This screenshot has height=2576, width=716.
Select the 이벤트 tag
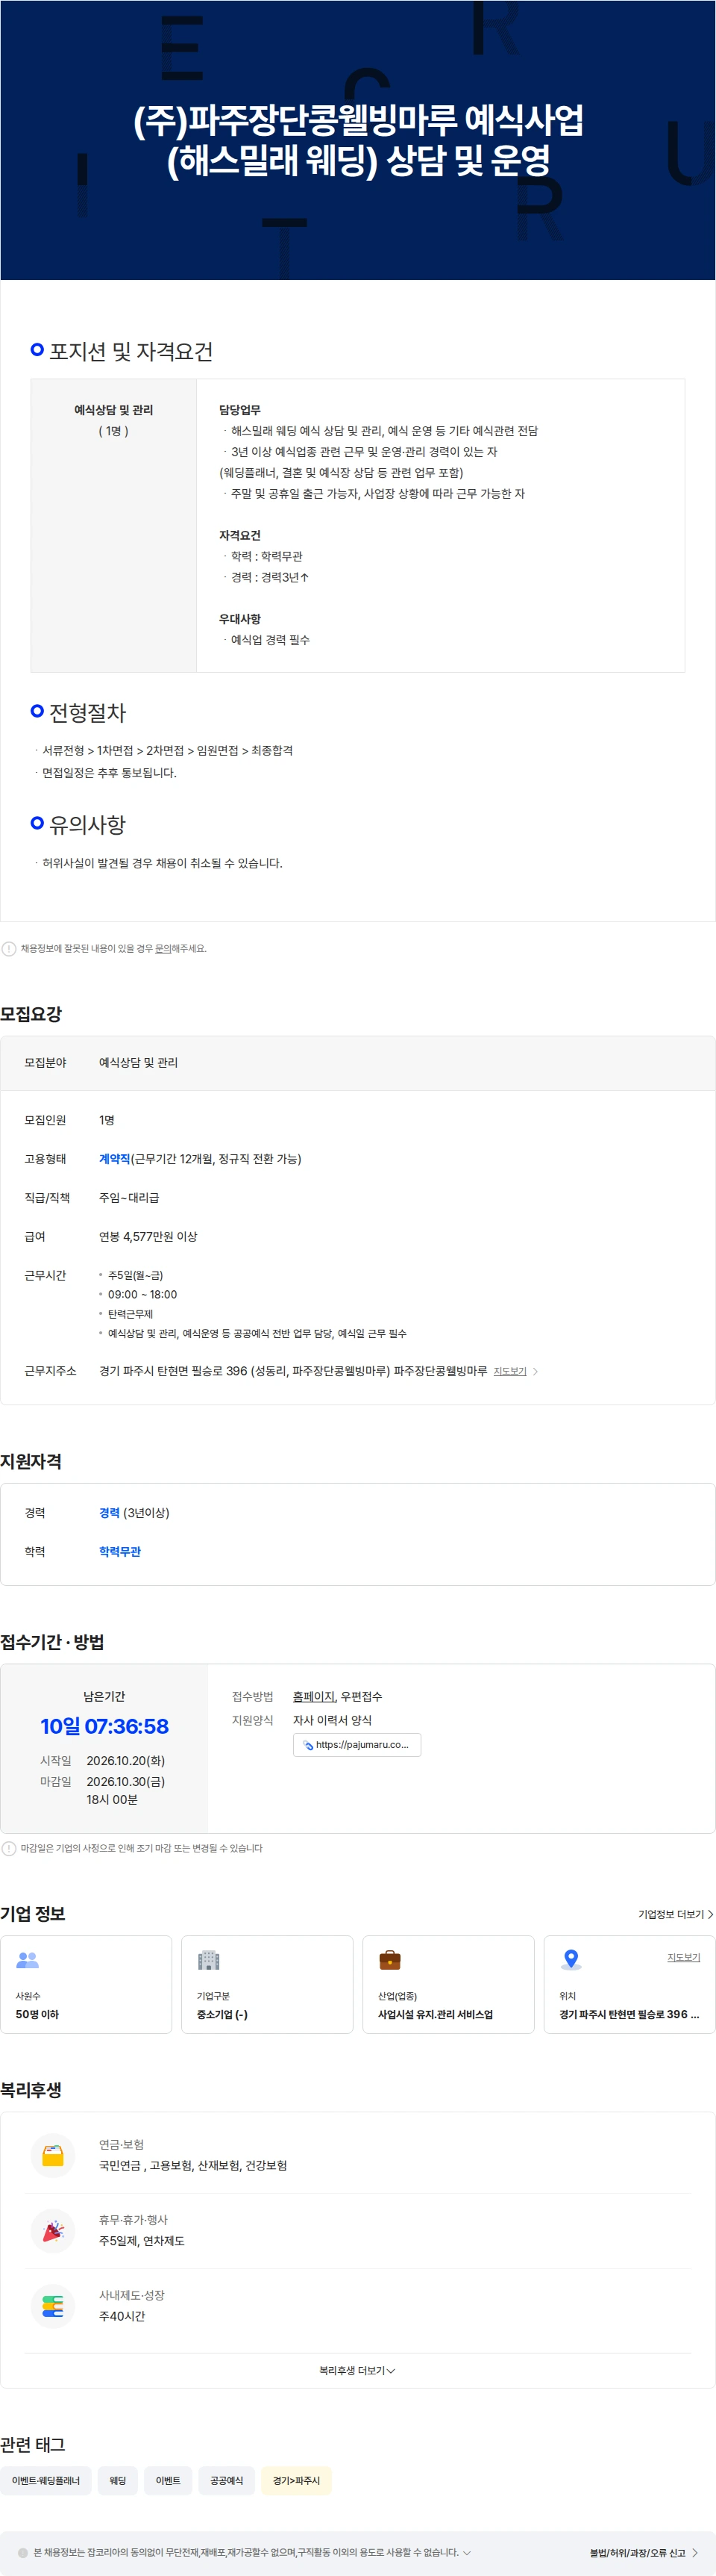168,2481
